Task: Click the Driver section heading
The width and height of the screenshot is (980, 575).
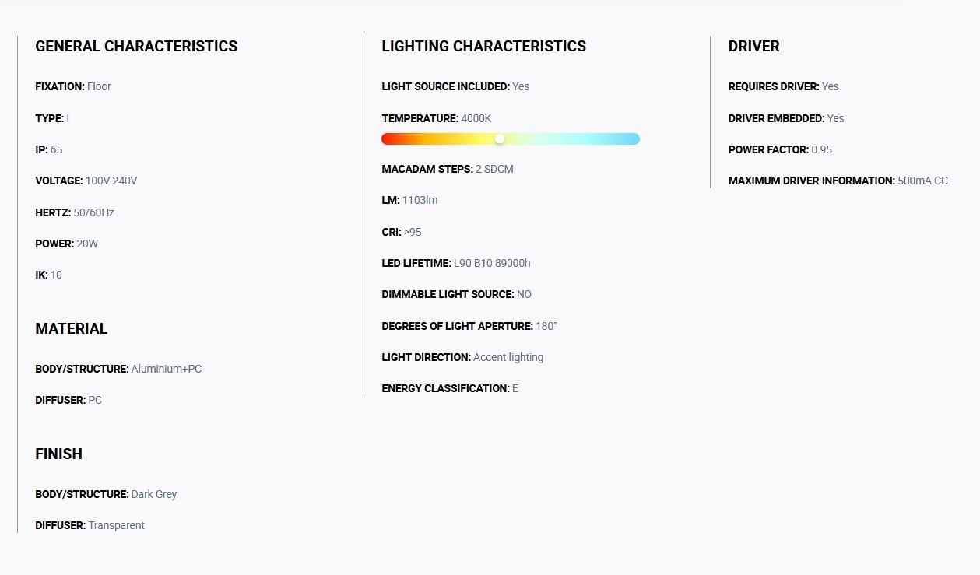Action: point(753,46)
